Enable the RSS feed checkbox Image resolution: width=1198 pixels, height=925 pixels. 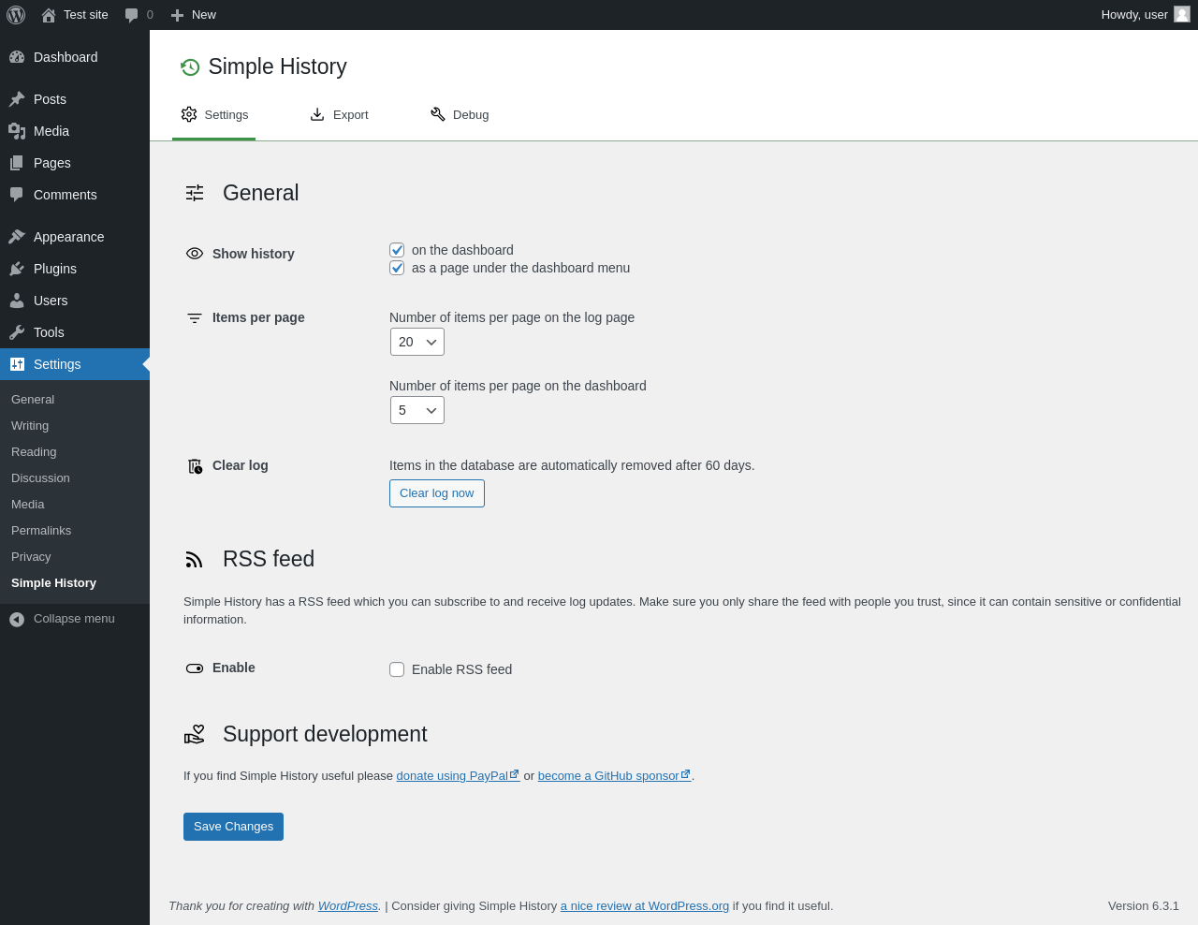(x=397, y=669)
